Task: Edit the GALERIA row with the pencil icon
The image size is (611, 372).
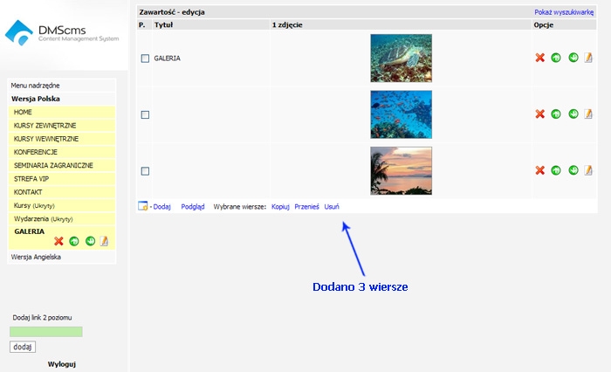Action: click(x=588, y=58)
